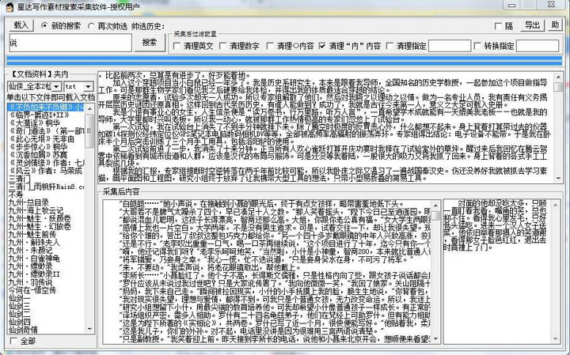This screenshot has width=570, height=355.
Task: Toggle the 全部 checkbox
Action: tap(13, 341)
